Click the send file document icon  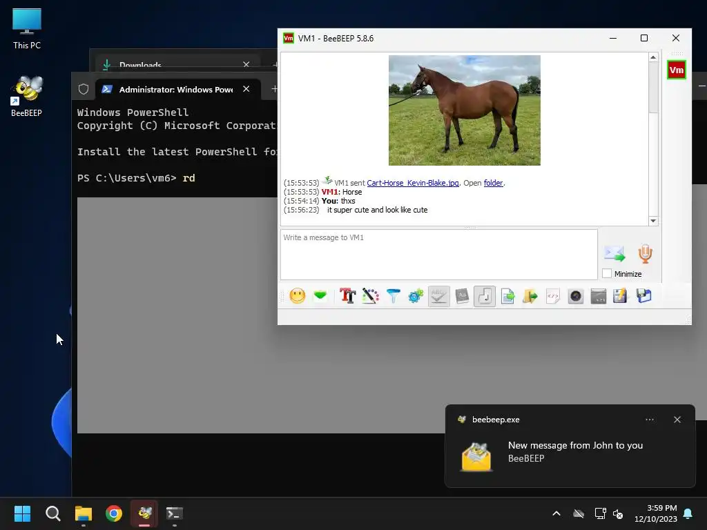point(507,296)
